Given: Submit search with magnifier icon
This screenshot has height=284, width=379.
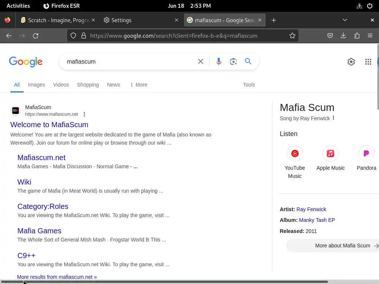Looking at the screenshot, I should 248,62.
